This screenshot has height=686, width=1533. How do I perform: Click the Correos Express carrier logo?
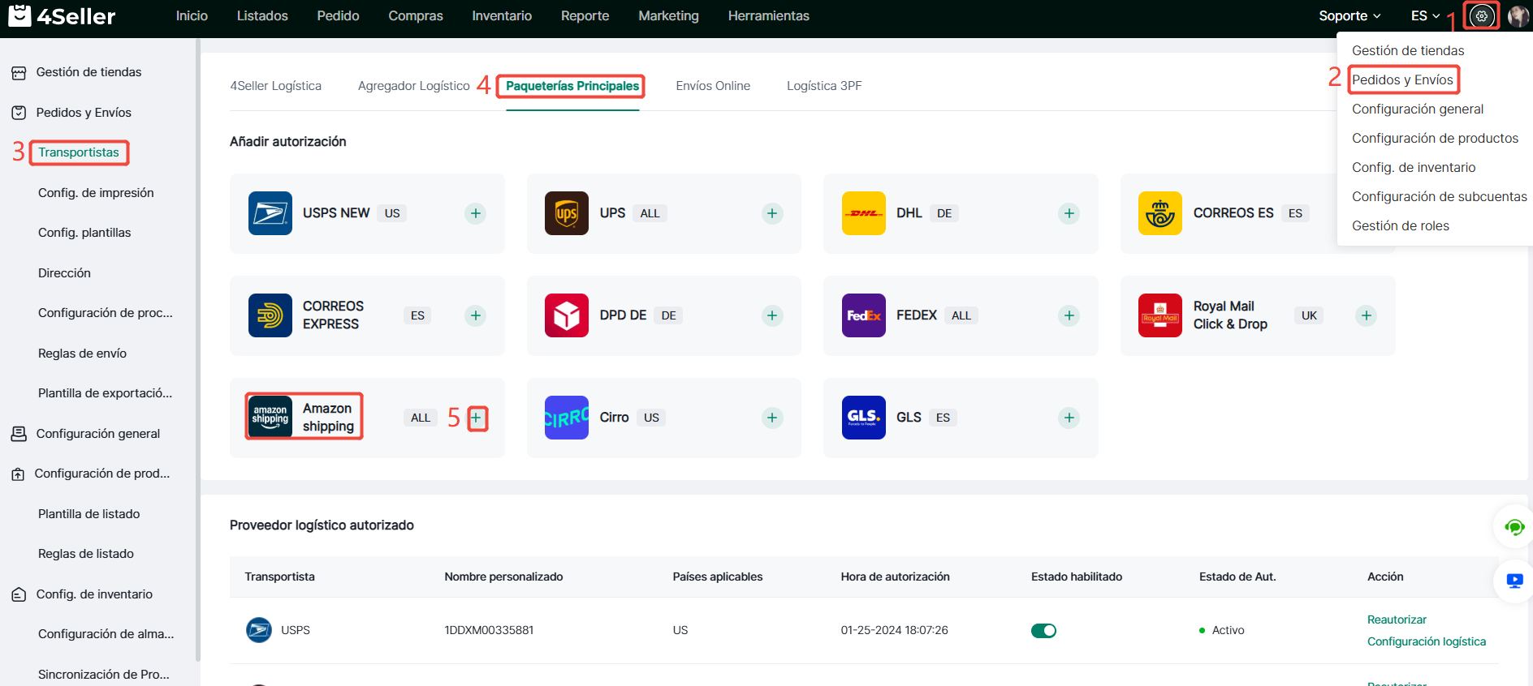pyautogui.click(x=270, y=315)
